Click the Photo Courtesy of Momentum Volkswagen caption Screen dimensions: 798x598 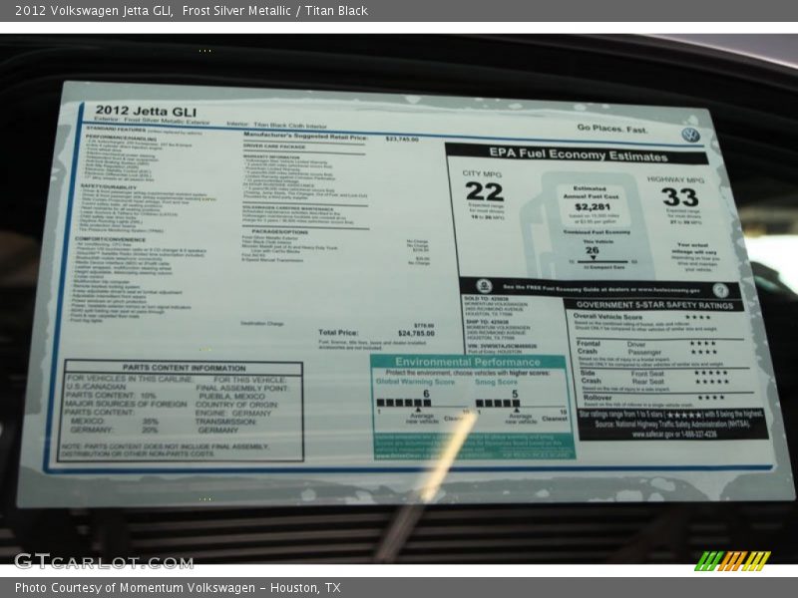(x=178, y=588)
